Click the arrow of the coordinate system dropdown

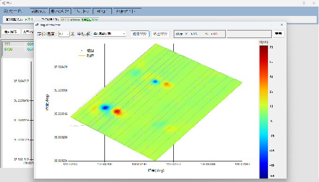tap(124, 34)
